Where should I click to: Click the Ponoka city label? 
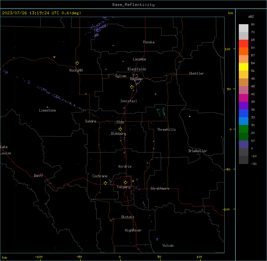[149, 42]
